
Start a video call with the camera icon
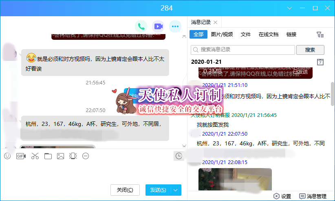pyautogui.click(x=158, y=27)
